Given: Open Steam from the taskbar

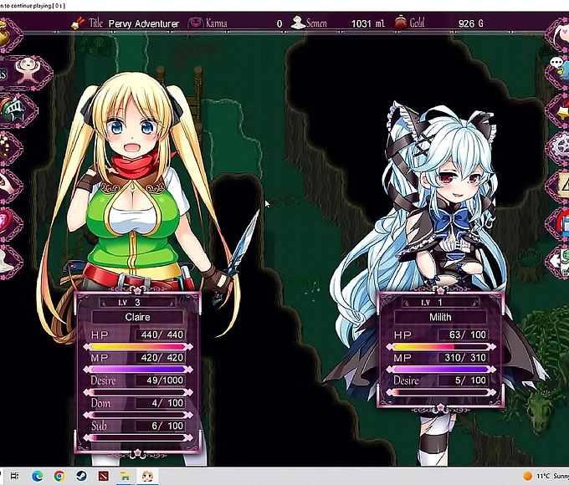Looking at the screenshot, I should (x=81, y=476).
